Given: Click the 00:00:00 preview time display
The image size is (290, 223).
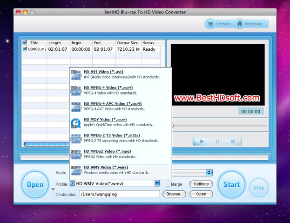Looking at the screenshot, I should [x=251, y=112].
